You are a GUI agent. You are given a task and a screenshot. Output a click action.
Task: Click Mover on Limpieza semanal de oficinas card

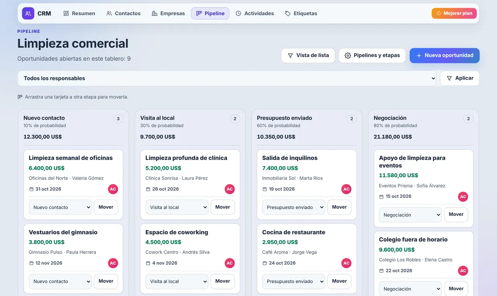coord(106,207)
